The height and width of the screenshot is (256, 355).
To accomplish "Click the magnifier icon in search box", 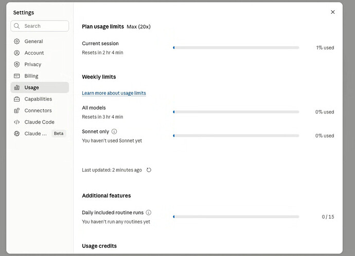I will pos(17,26).
